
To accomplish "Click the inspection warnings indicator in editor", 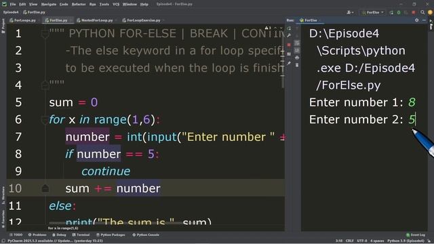I will coord(268,28).
